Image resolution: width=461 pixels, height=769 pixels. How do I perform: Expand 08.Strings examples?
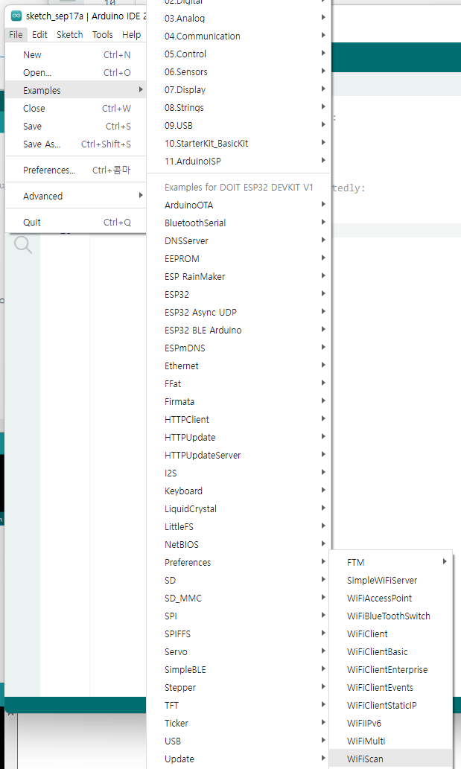(x=239, y=107)
